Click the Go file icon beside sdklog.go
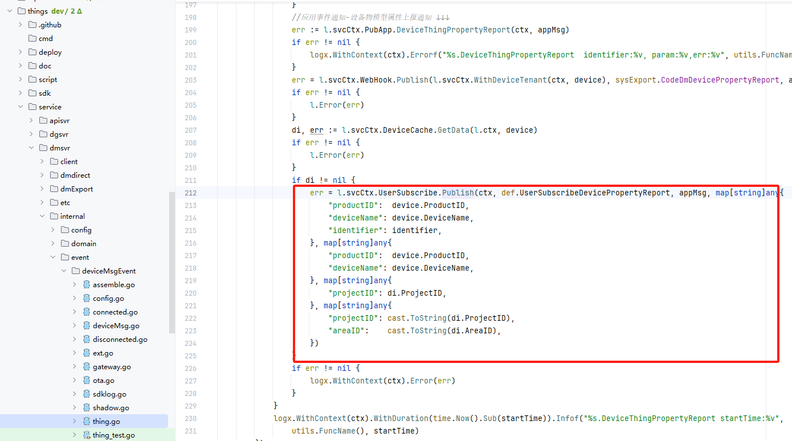 [x=87, y=394]
